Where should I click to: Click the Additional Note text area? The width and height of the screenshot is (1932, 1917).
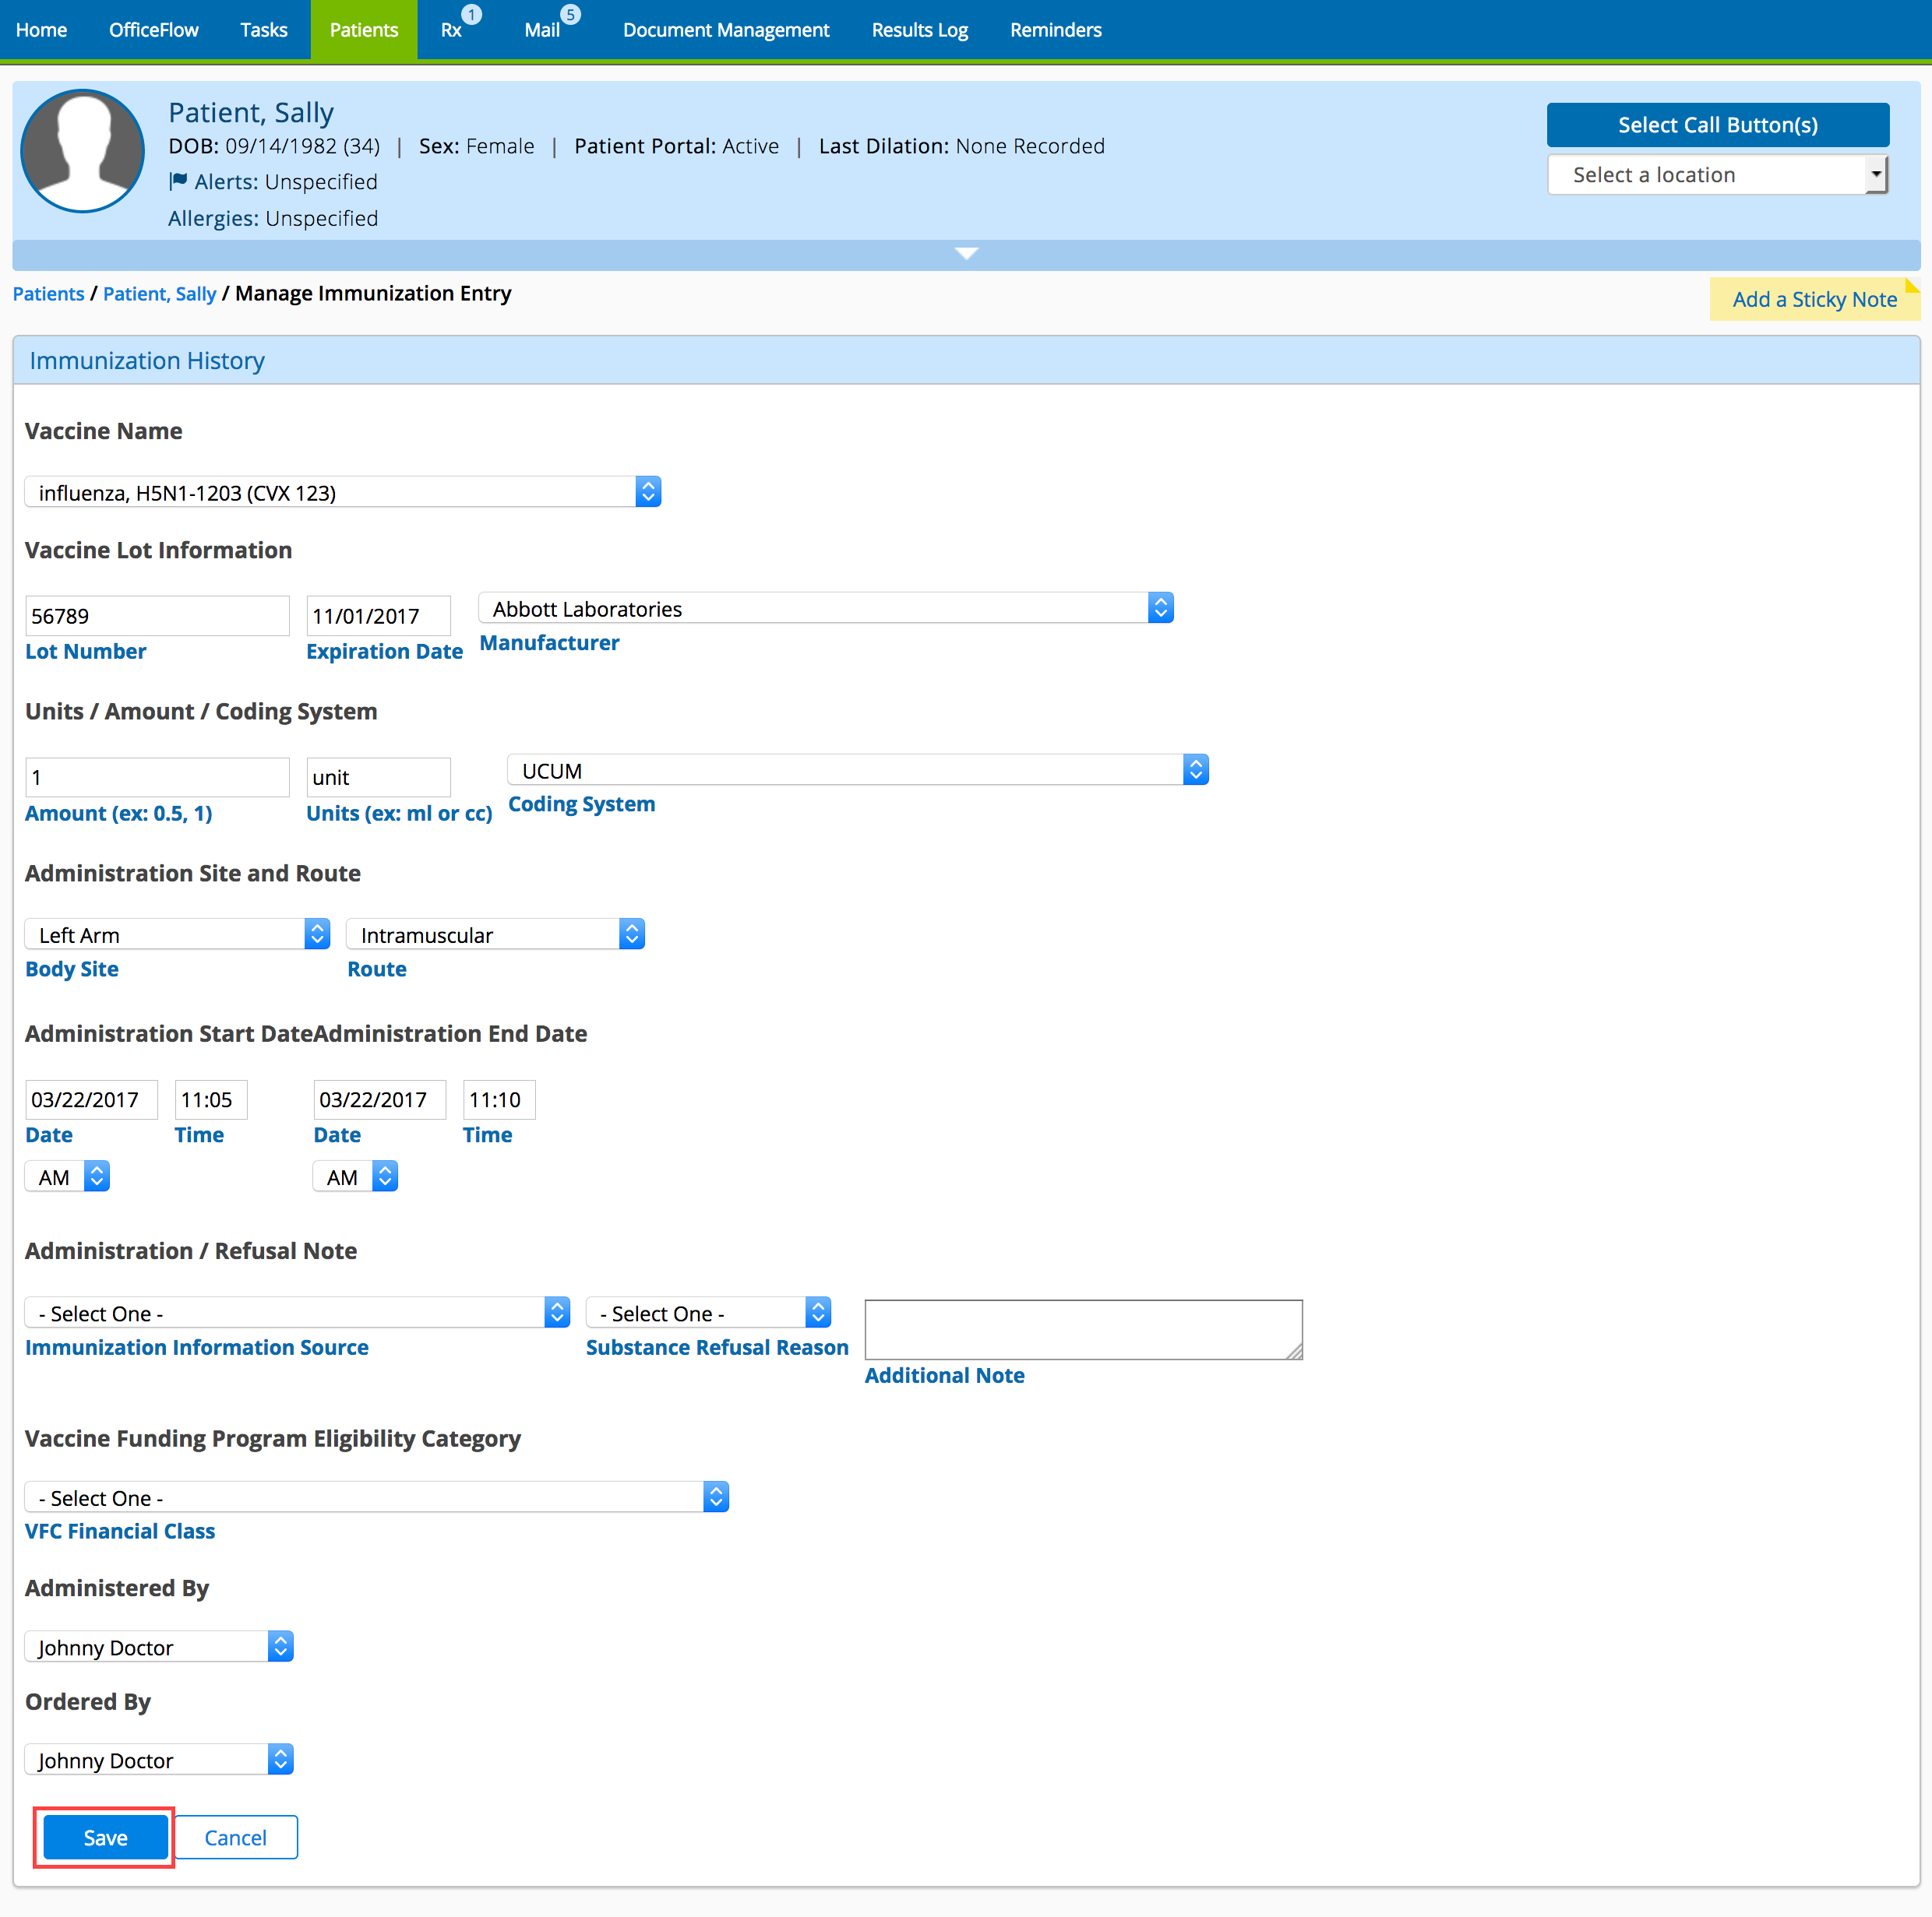pyautogui.click(x=1082, y=1328)
